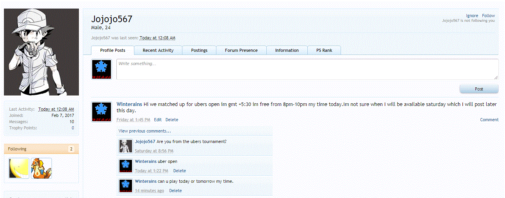Image resolution: width=505 pixels, height=198 pixels.
Task: Click the 'Friday at 1:45 PM' timestamp
Action: point(133,120)
